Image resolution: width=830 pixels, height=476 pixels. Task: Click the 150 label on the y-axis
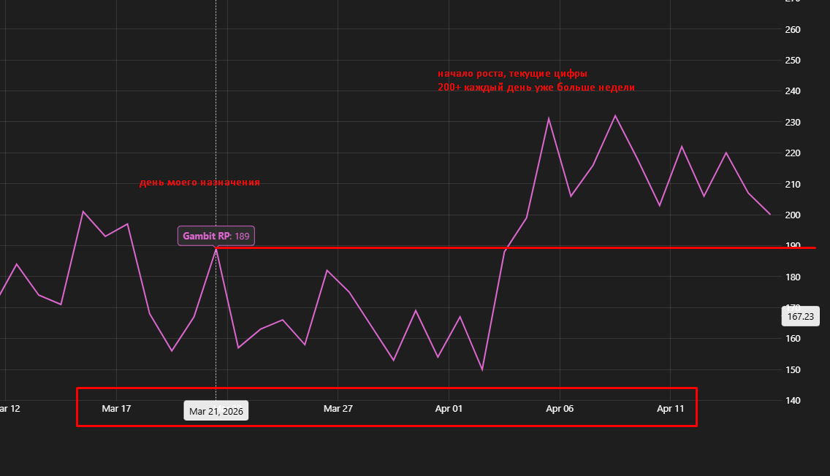(x=793, y=370)
